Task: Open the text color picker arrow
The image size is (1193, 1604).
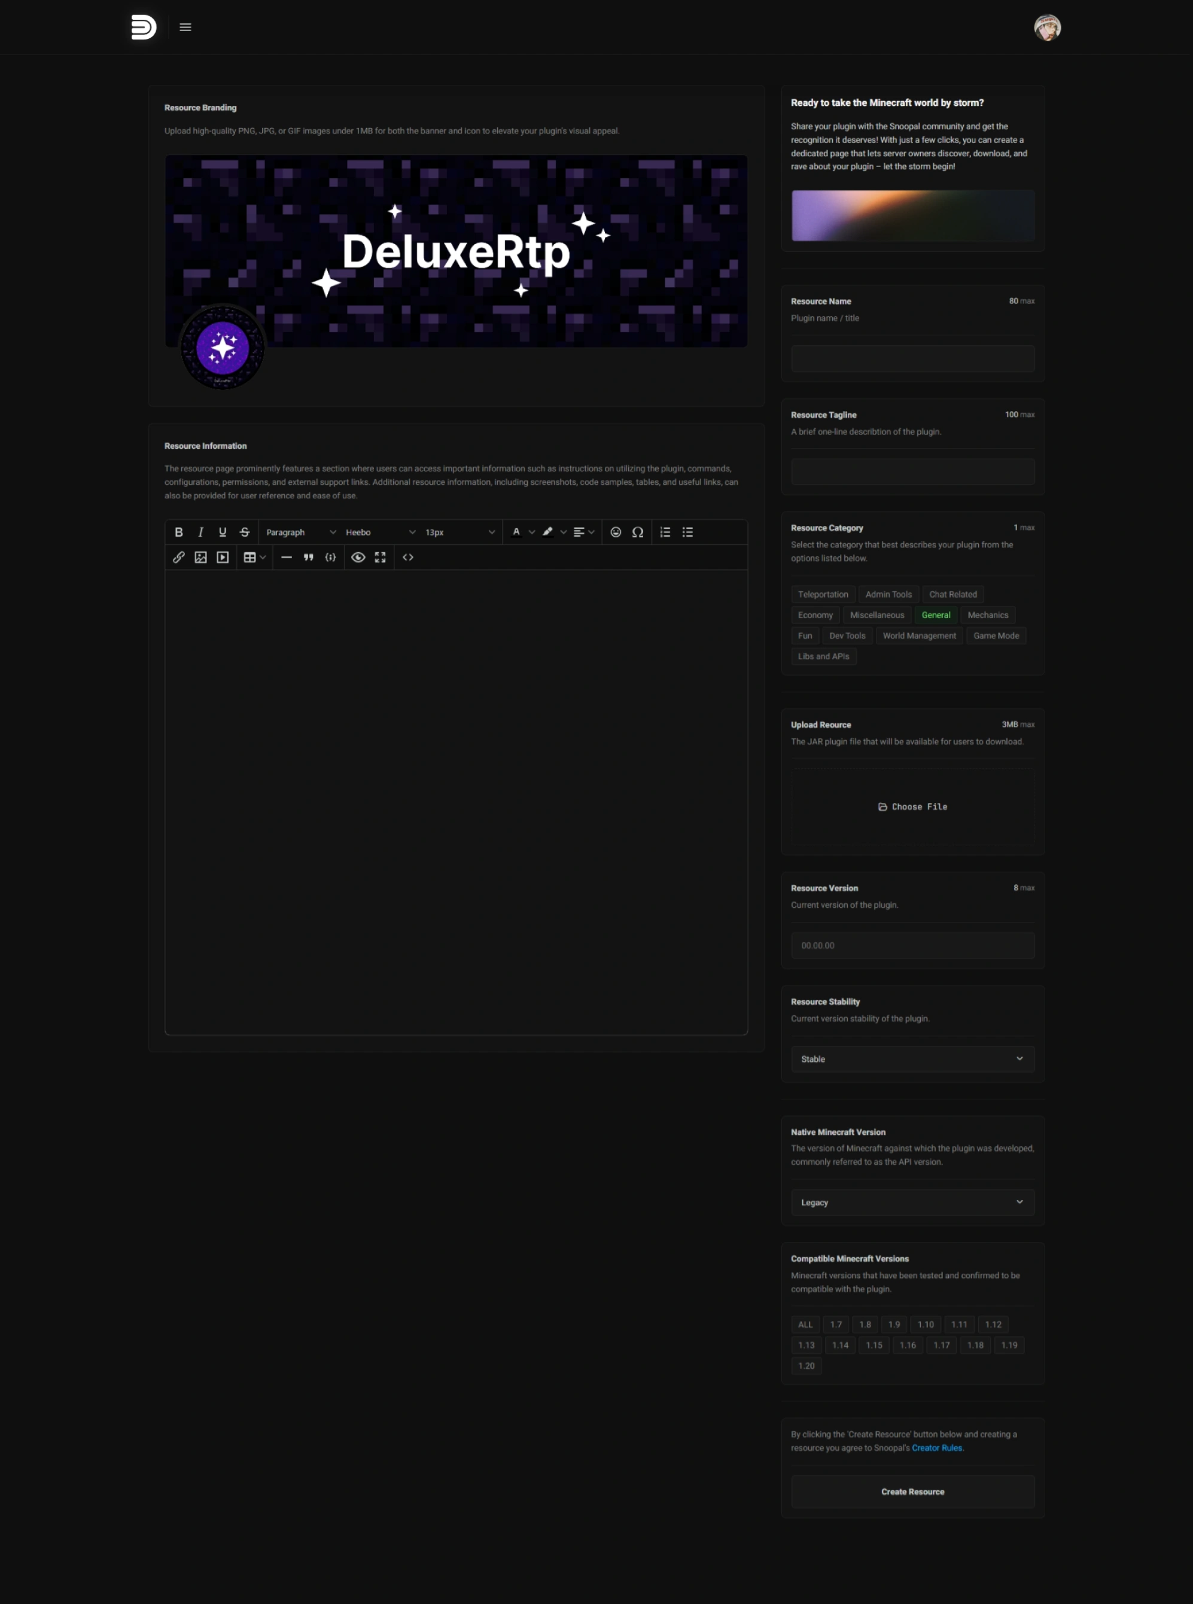Action: 532,532
